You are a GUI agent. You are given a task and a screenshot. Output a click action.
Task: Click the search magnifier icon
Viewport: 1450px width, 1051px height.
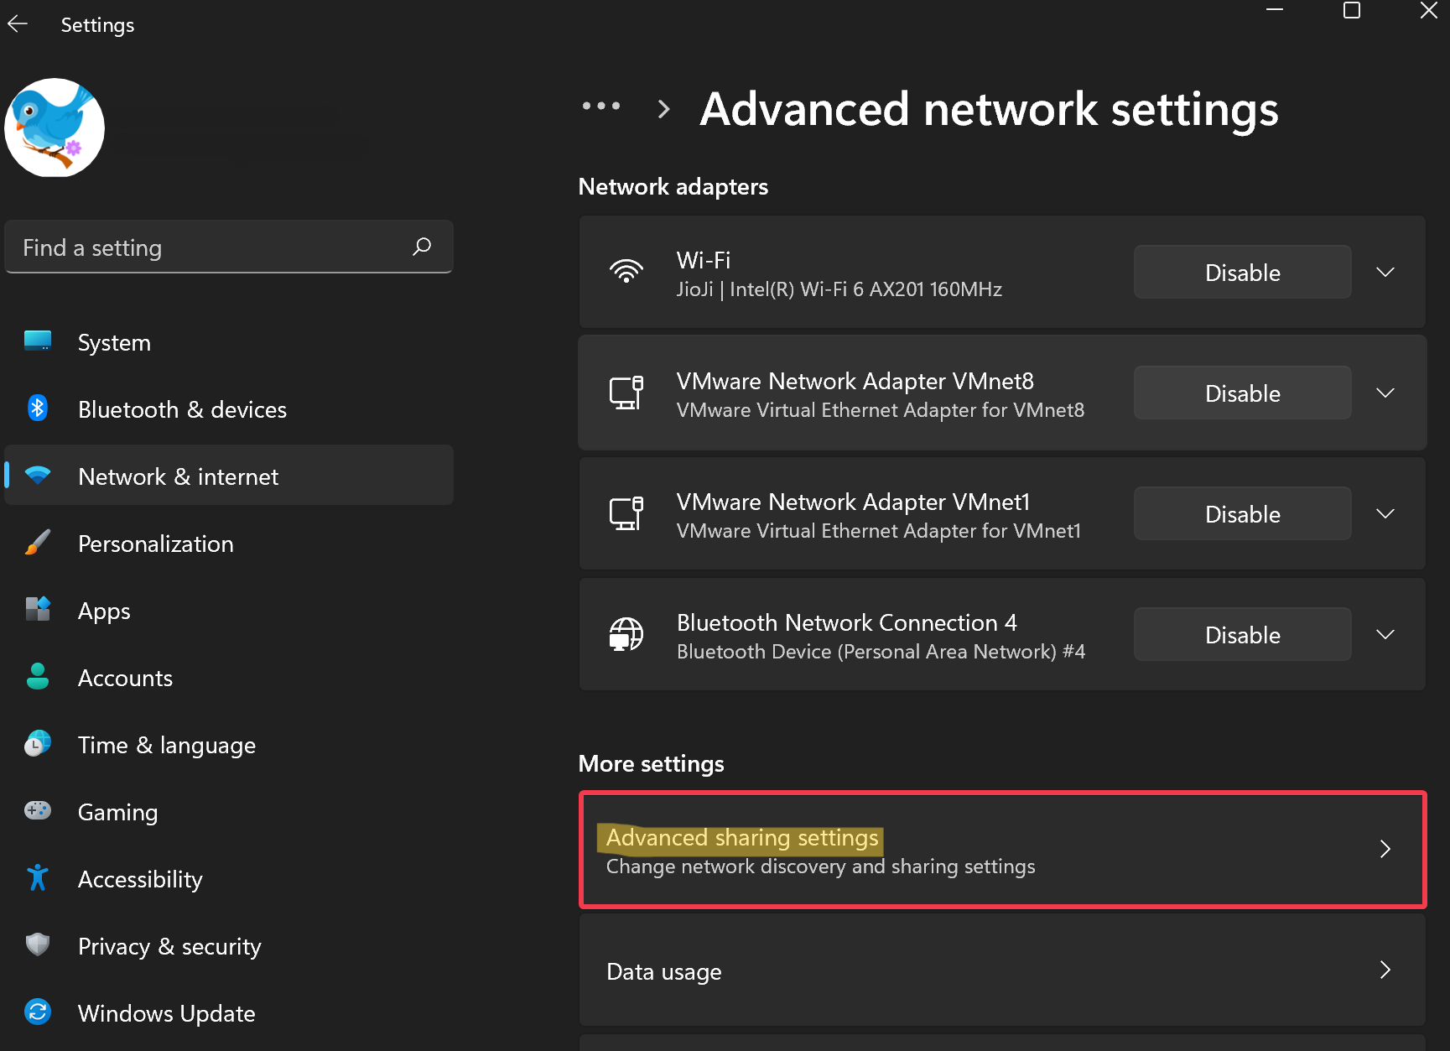pyautogui.click(x=422, y=247)
